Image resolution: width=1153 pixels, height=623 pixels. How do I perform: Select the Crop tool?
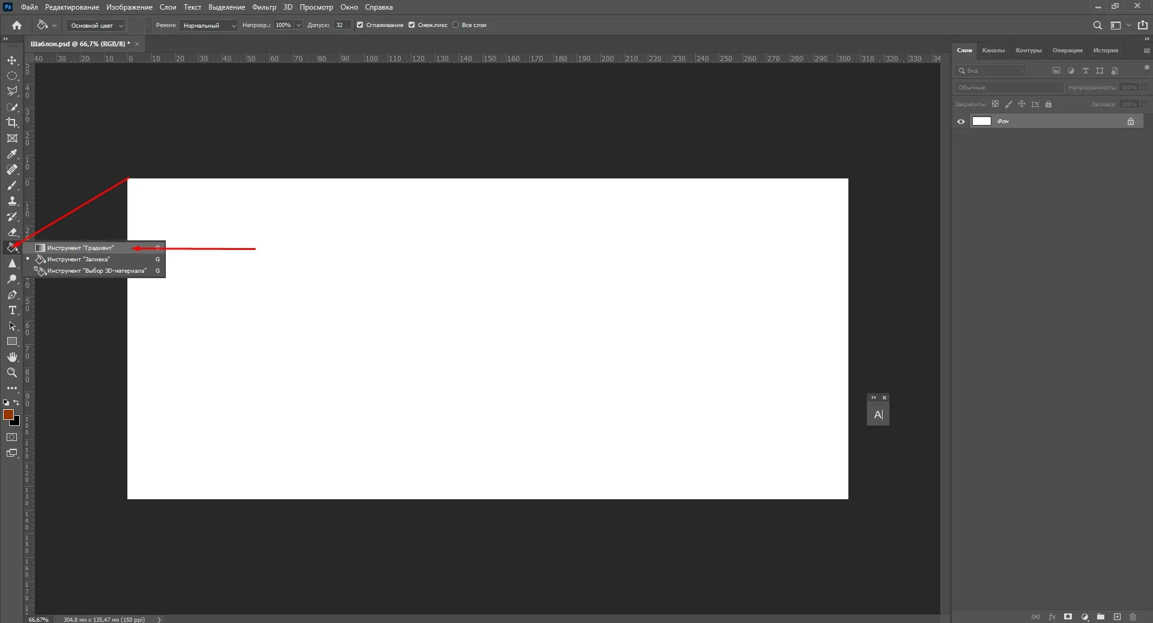[x=12, y=123]
